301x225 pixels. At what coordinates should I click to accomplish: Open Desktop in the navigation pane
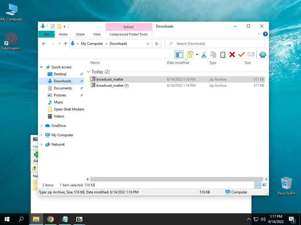tap(60, 74)
